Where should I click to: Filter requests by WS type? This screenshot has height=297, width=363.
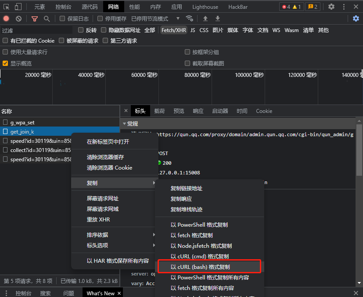click(x=276, y=30)
